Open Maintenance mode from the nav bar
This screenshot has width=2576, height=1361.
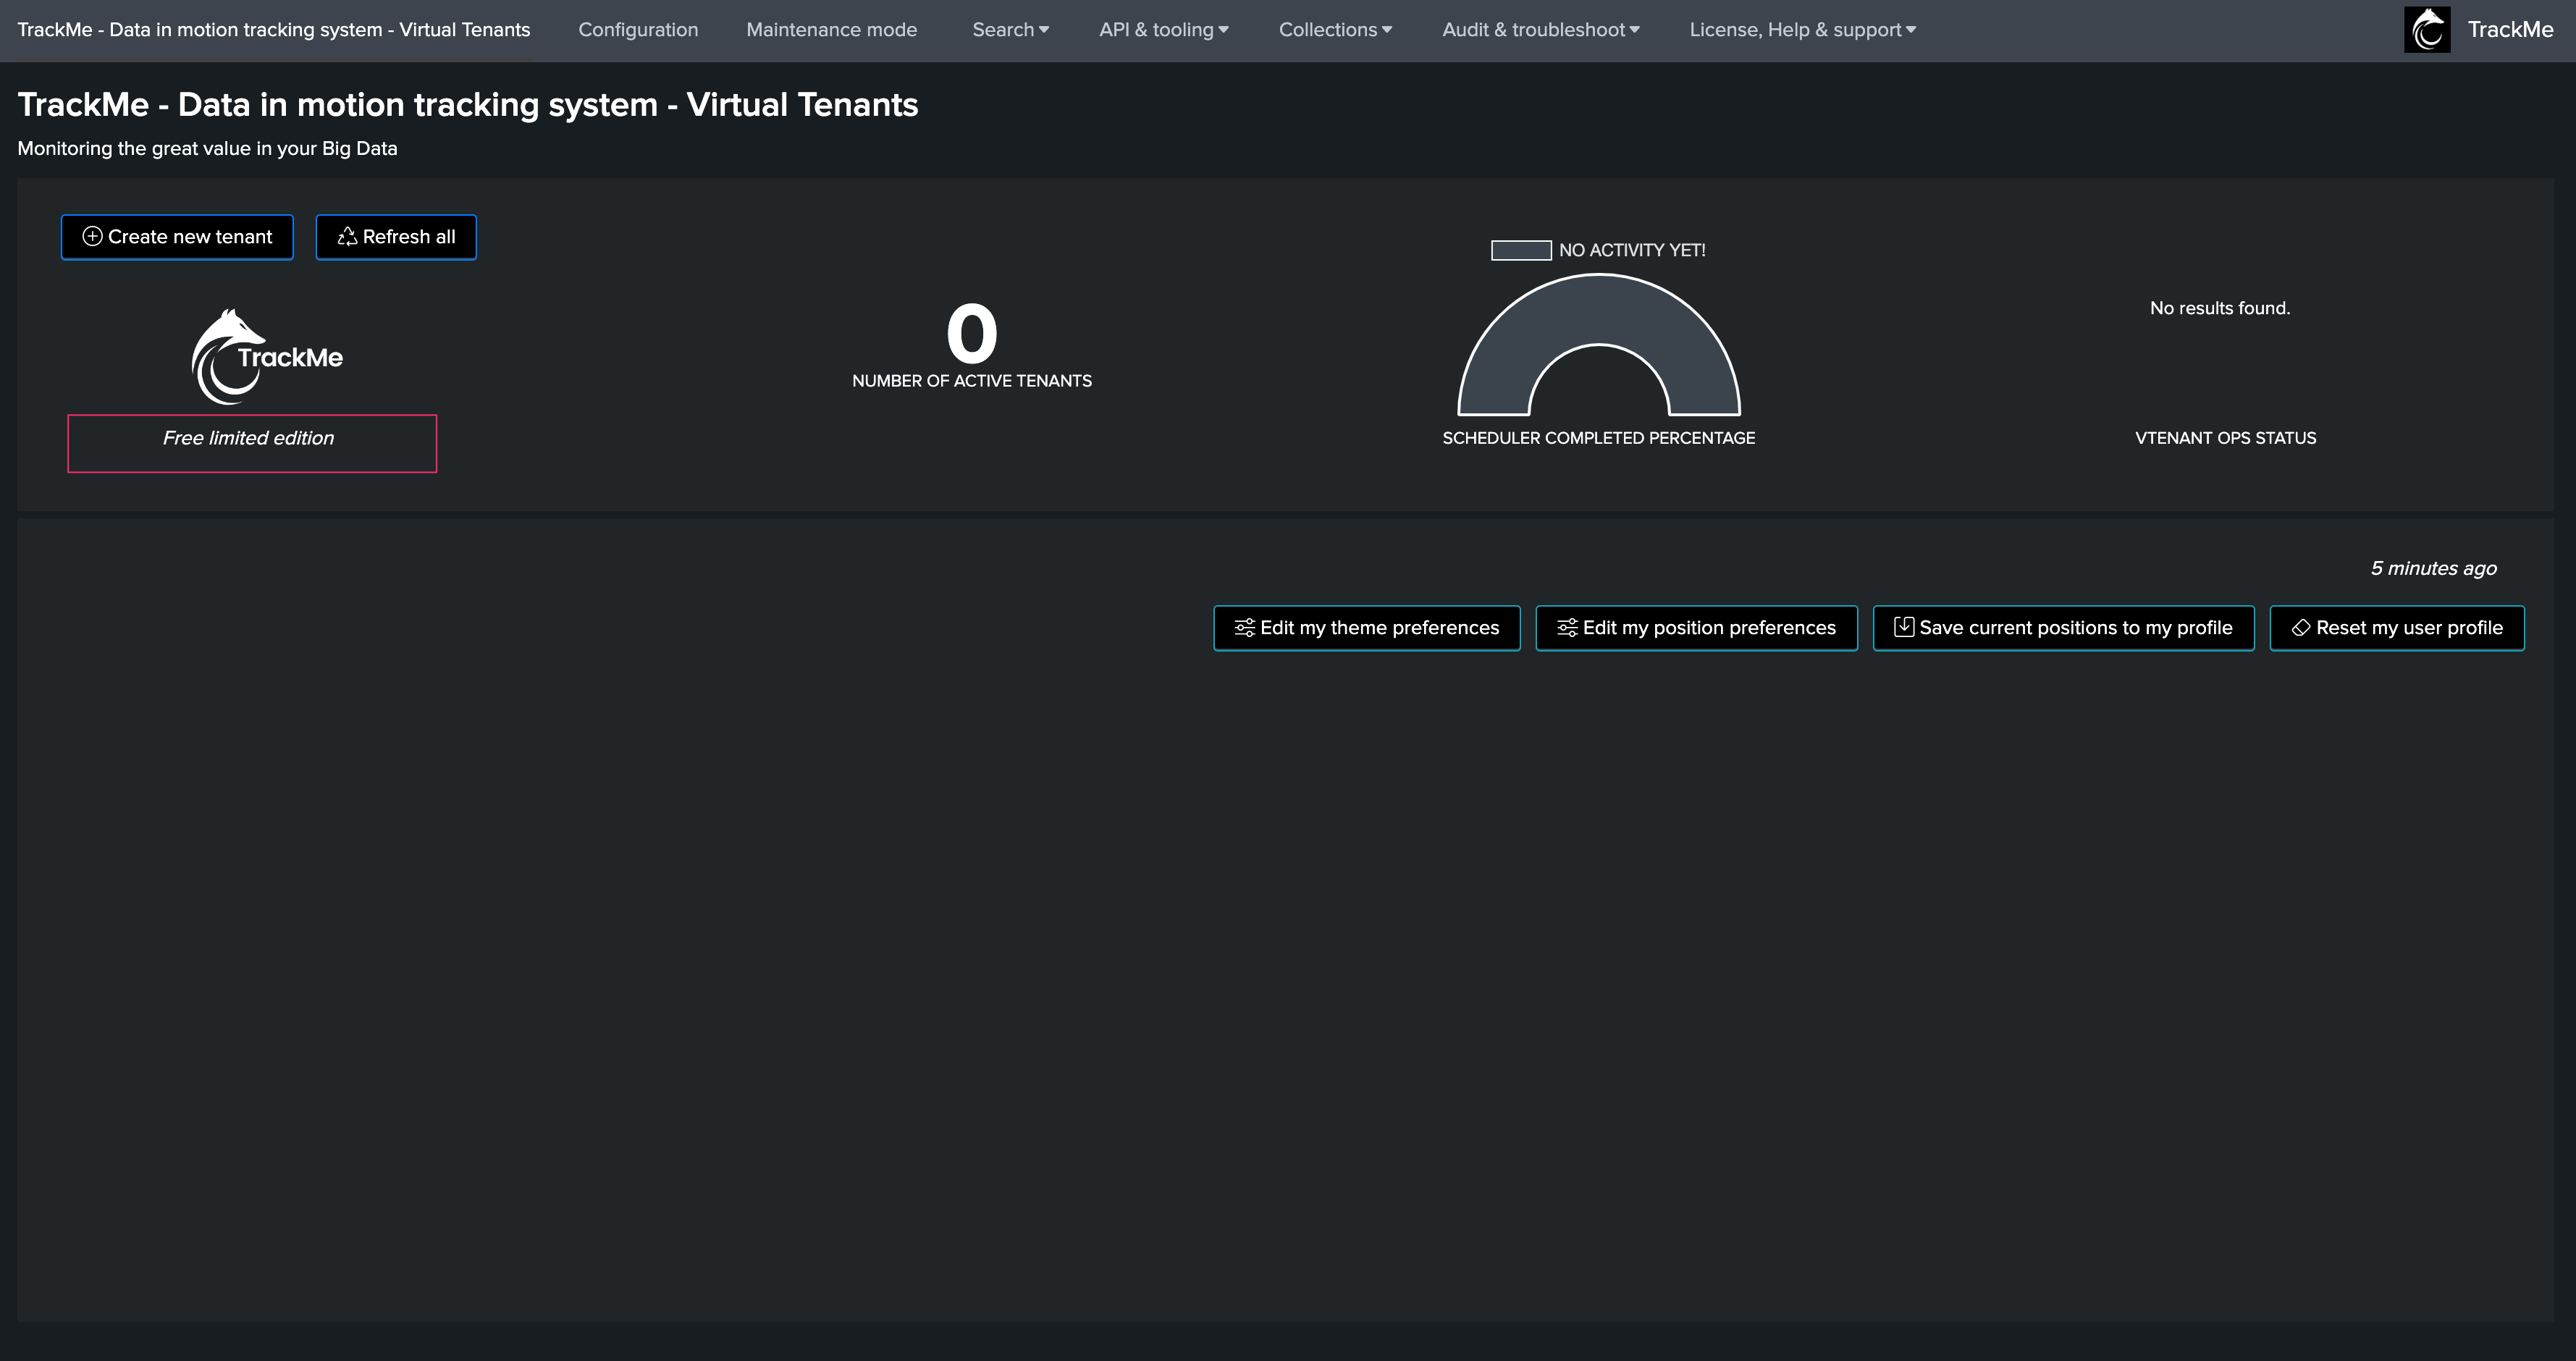831,29
